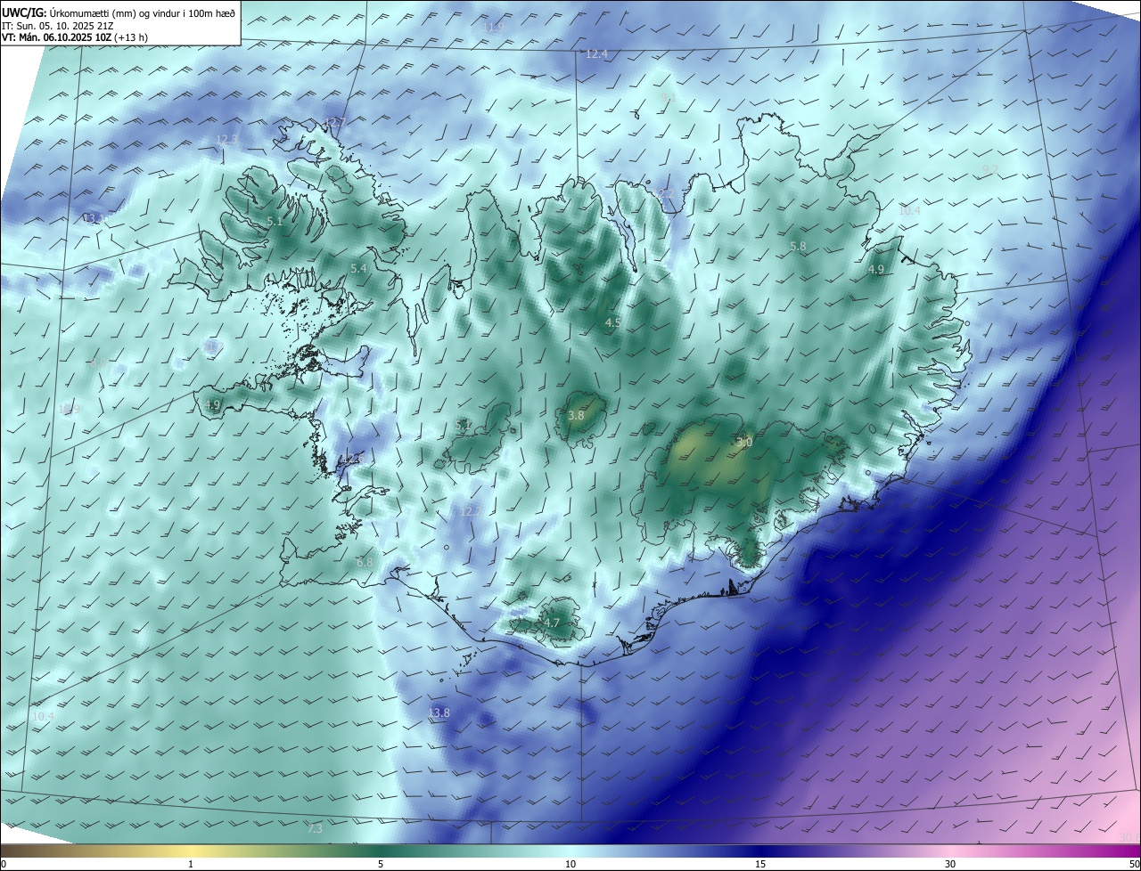Click the 4.5 value label
1141x871 pixels.
click(613, 322)
